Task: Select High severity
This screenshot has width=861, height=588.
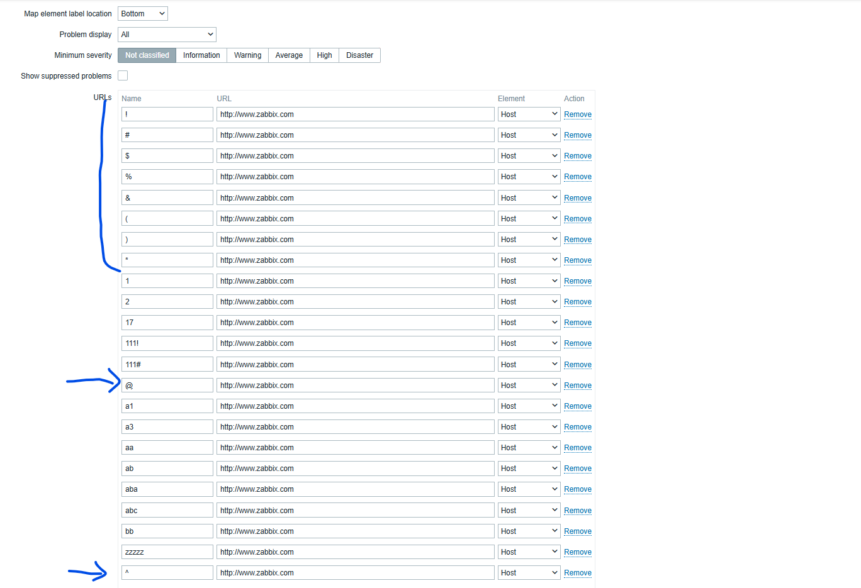Action: pyautogui.click(x=324, y=55)
